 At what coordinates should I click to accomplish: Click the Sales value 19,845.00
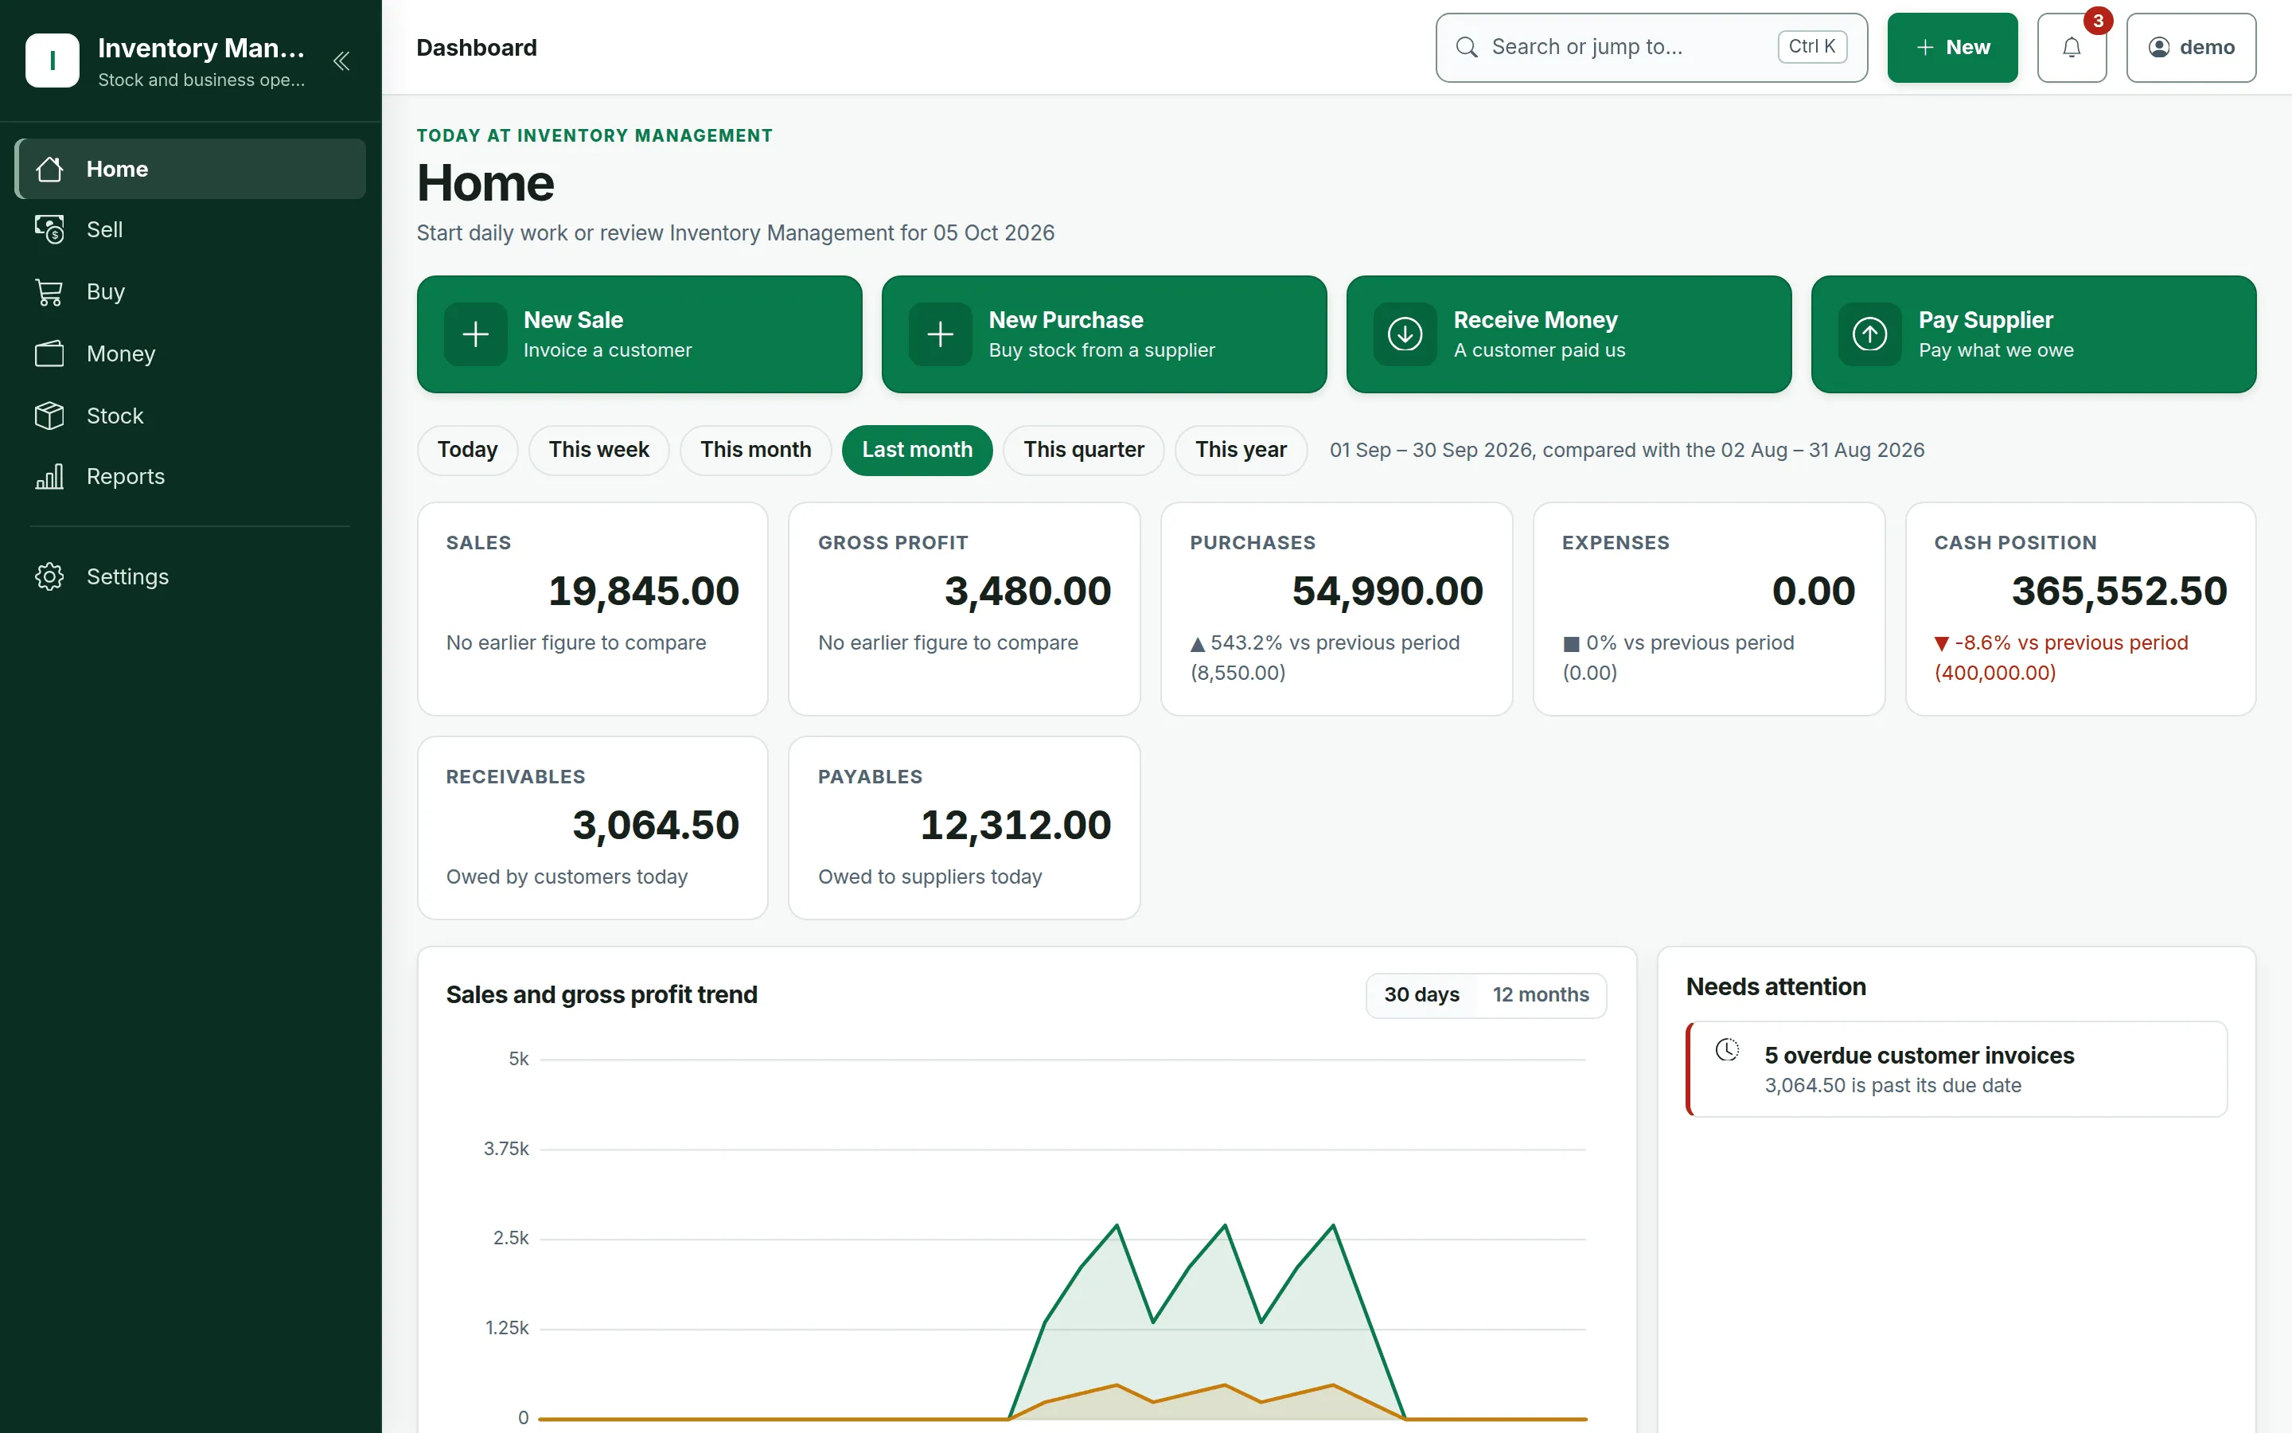[x=644, y=592]
